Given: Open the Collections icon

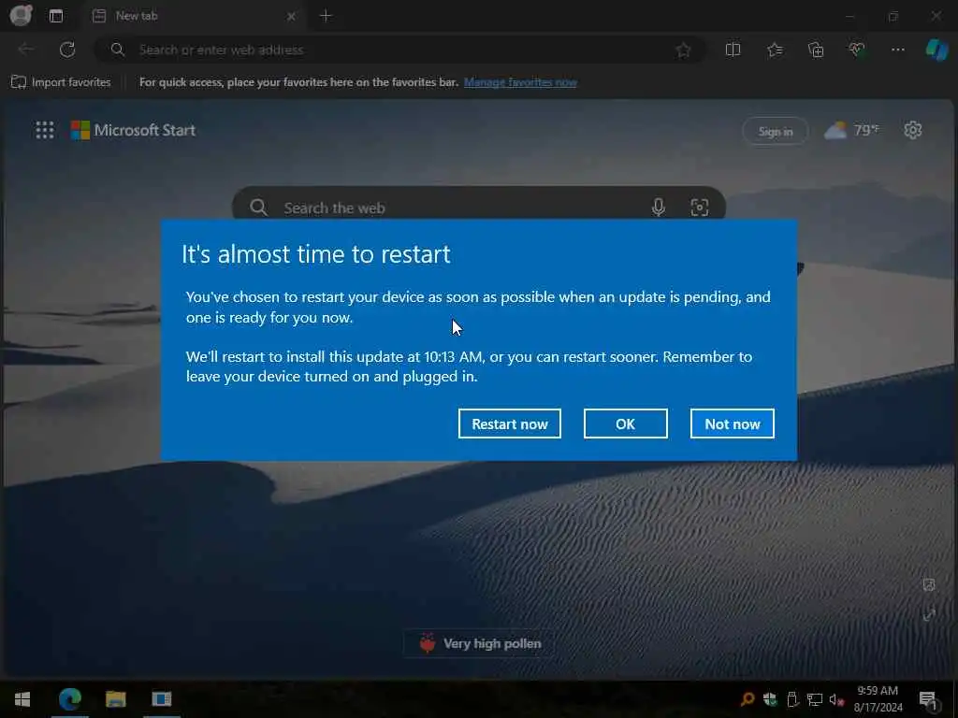Looking at the screenshot, I should [816, 50].
